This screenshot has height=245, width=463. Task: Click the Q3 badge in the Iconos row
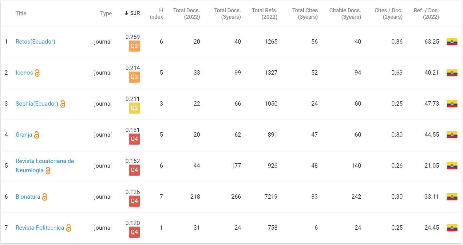(134, 77)
